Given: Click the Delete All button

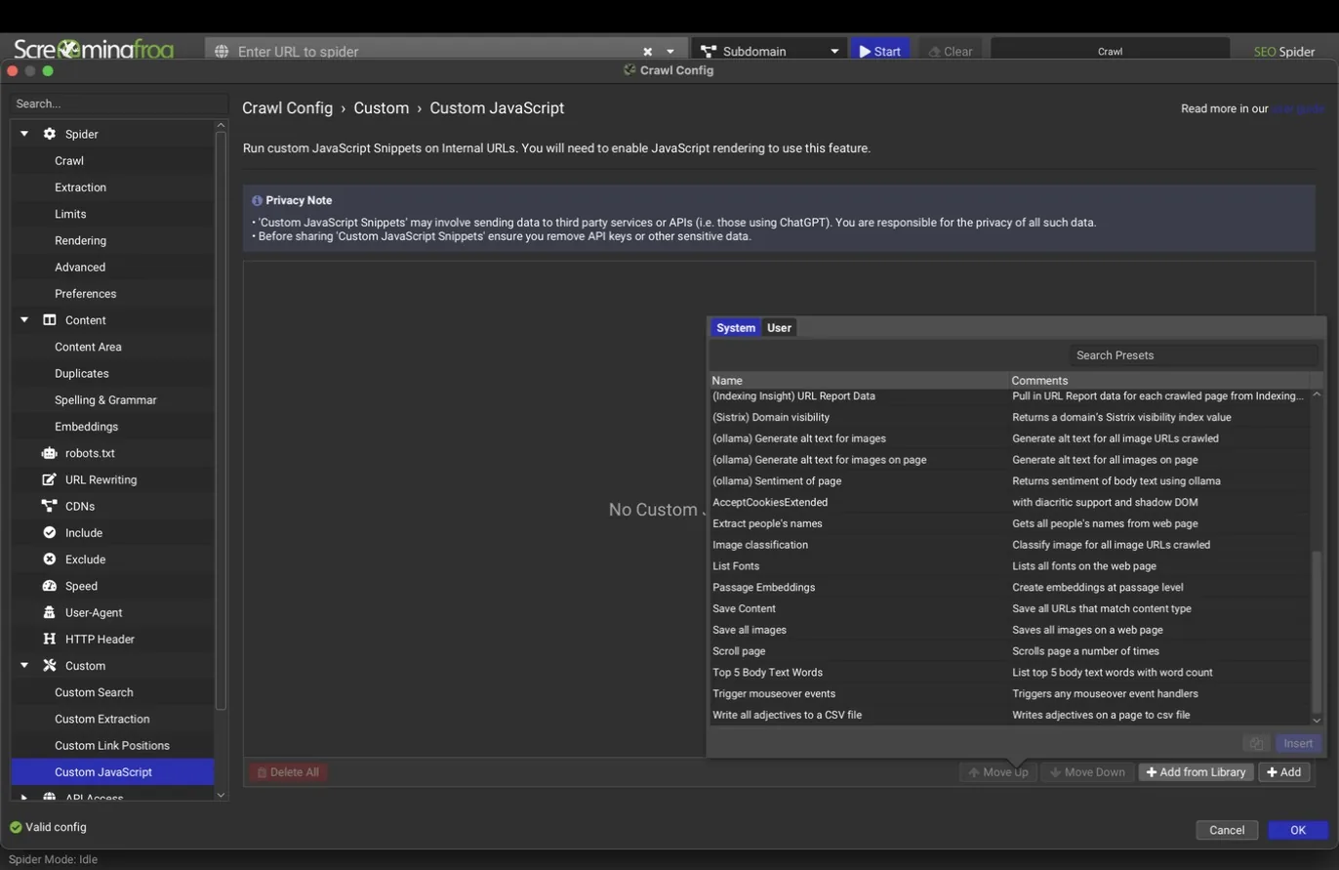Looking at the screenshot, I should (288, 772).
